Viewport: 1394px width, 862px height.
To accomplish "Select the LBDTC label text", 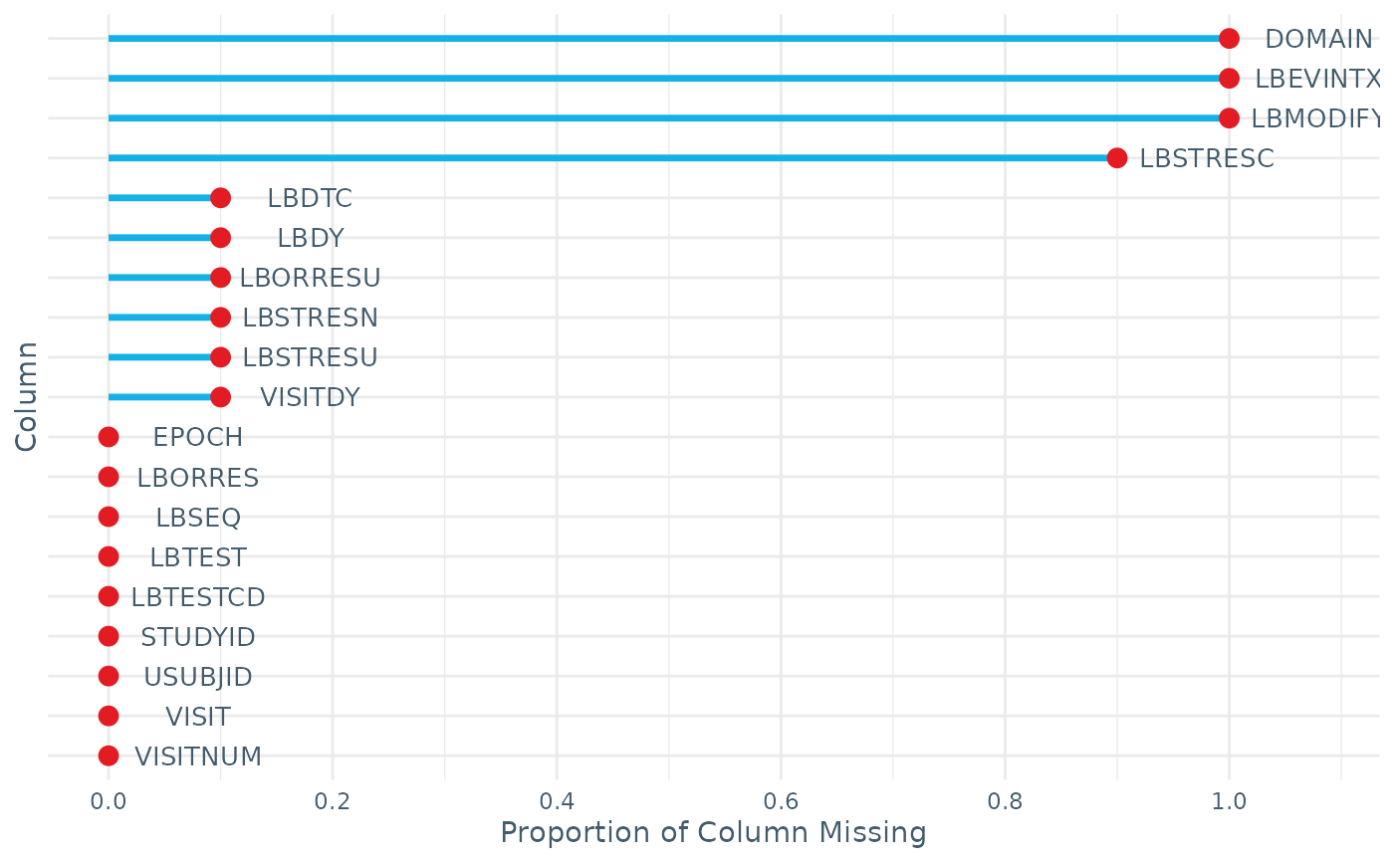I will click(310, 198).
